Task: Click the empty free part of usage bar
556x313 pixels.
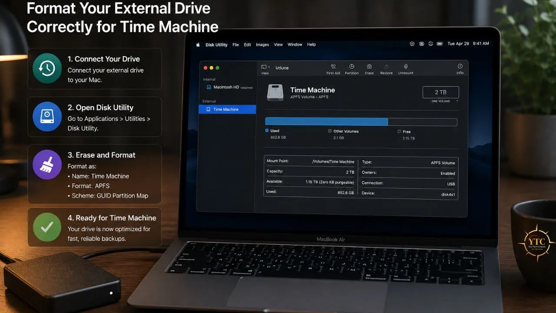Action: [x=422, y=122]
